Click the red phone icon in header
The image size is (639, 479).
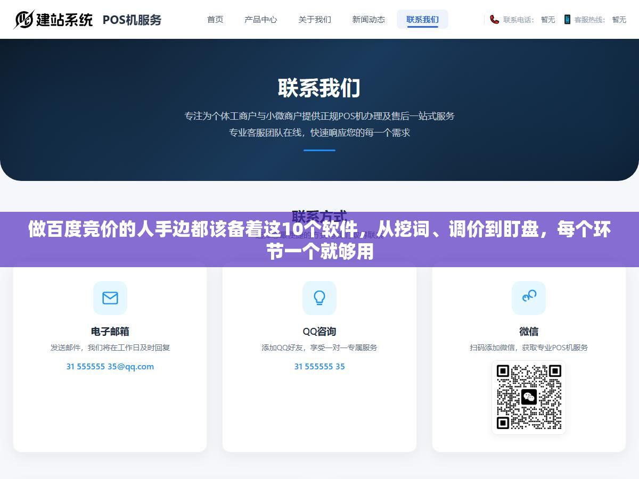tap(494, 19)
